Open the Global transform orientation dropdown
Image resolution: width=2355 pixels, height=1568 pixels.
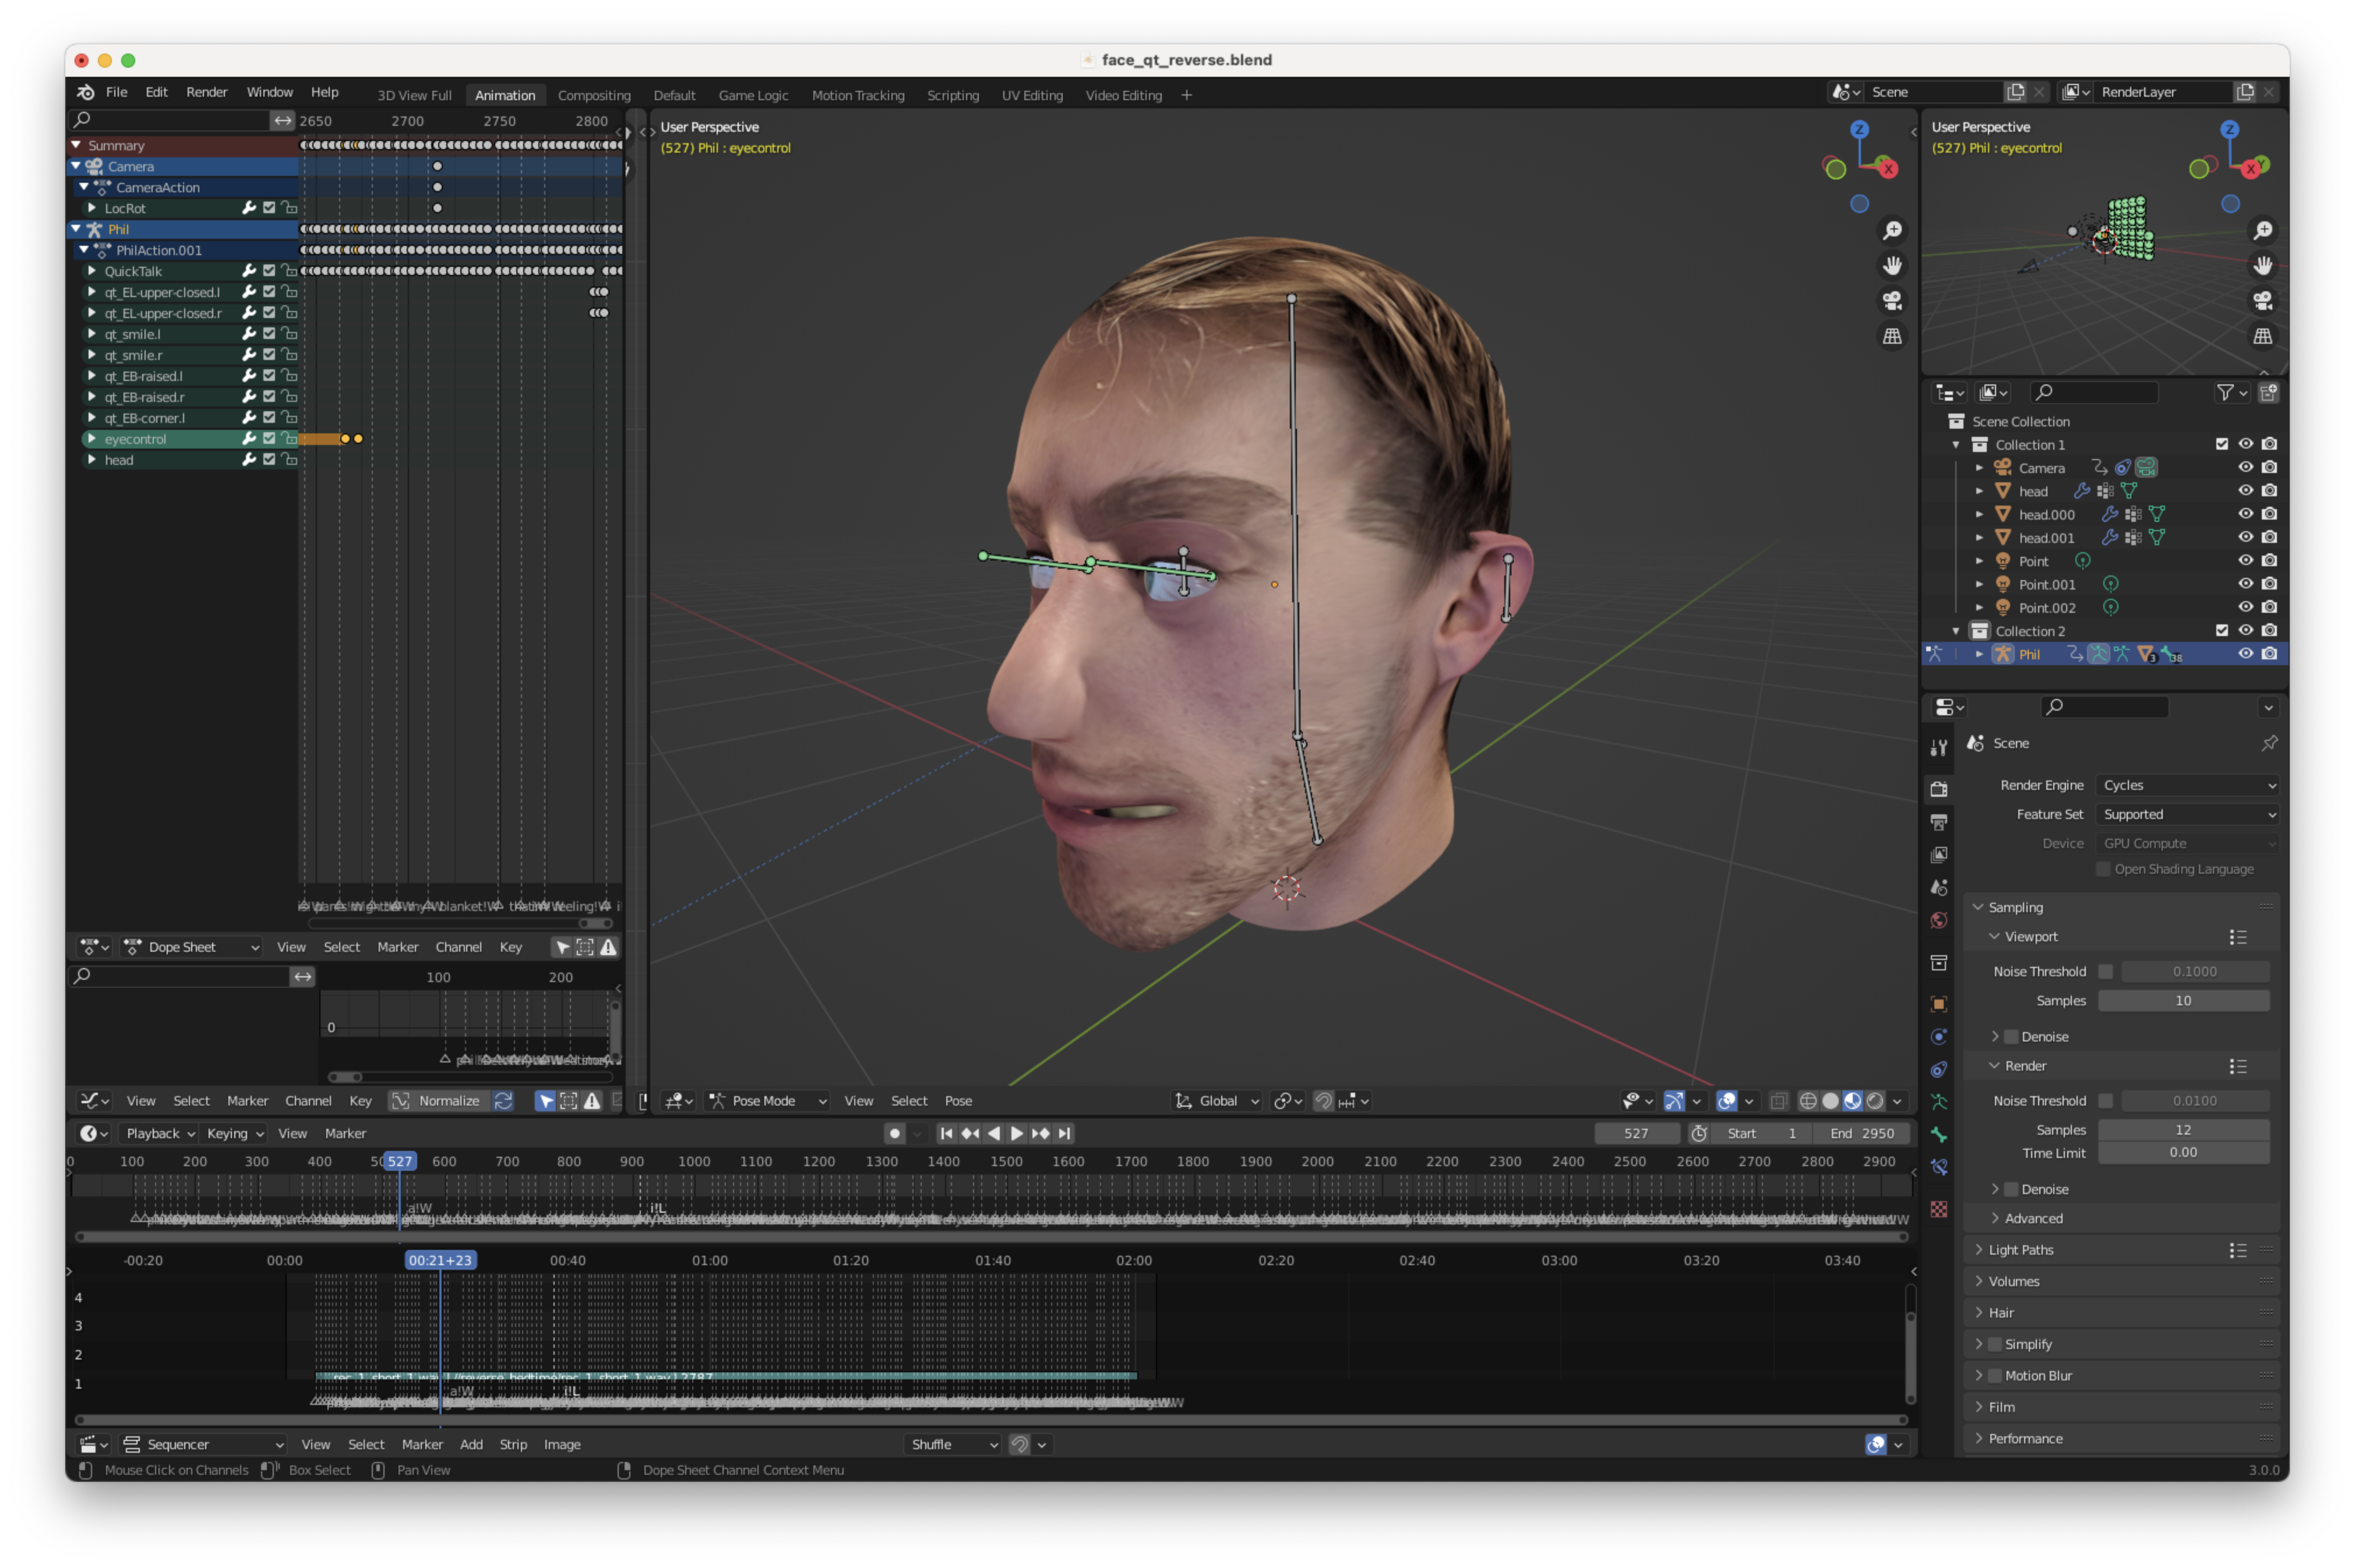pos(1217,1101)
